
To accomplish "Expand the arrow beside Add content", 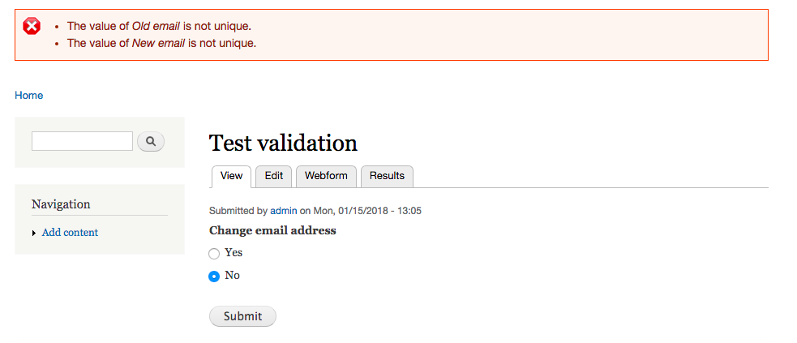I will point(34,234).
